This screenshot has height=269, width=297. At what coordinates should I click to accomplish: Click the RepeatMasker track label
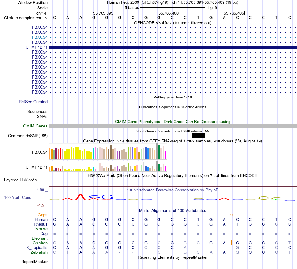pyautogui.click(x=34, y=262)
